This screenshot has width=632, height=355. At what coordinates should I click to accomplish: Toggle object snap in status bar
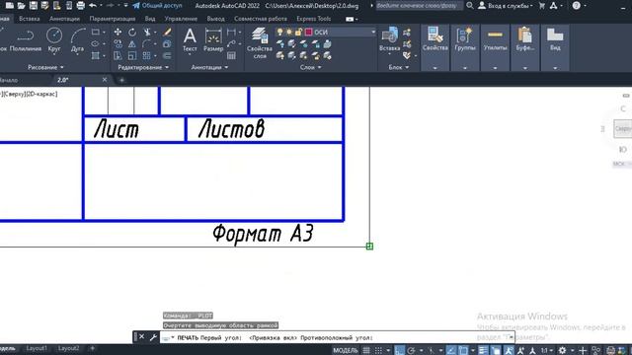pos(463,351)
